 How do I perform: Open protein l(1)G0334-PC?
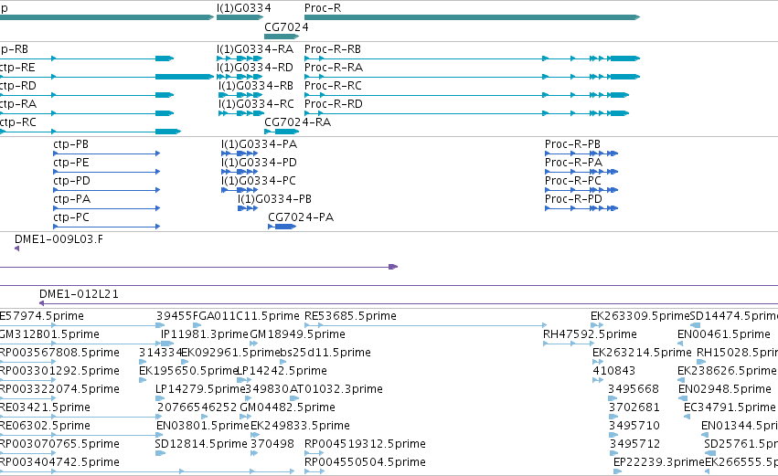click(x=259, y=181)
